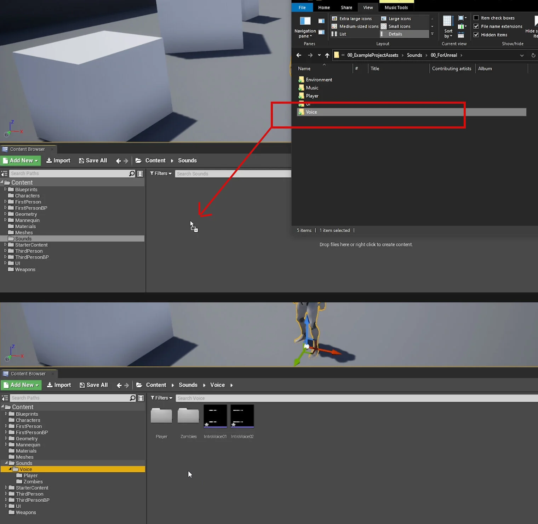Open the Add New dropdown
The image size is (538, 524).
click(21, 160)
